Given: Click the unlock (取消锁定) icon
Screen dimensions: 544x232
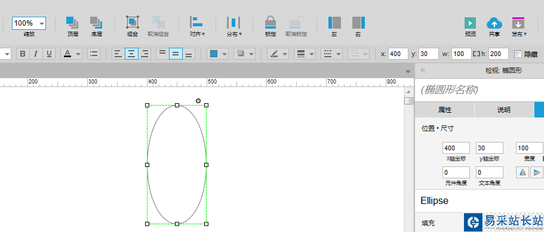Looking at the screenshot, I should click(x=296, y=22).
